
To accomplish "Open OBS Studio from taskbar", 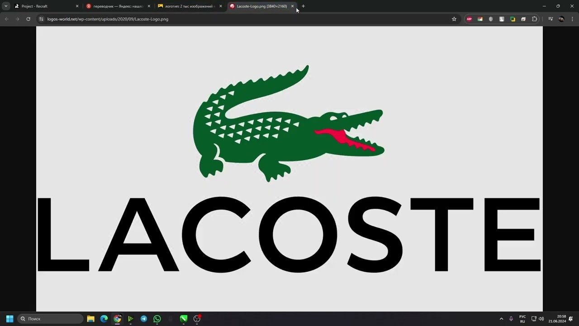I will coord(197,319).
